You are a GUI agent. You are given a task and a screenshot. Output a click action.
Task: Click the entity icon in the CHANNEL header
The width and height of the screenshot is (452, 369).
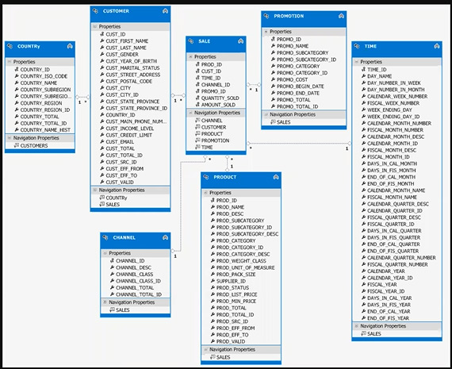[105, 237]
